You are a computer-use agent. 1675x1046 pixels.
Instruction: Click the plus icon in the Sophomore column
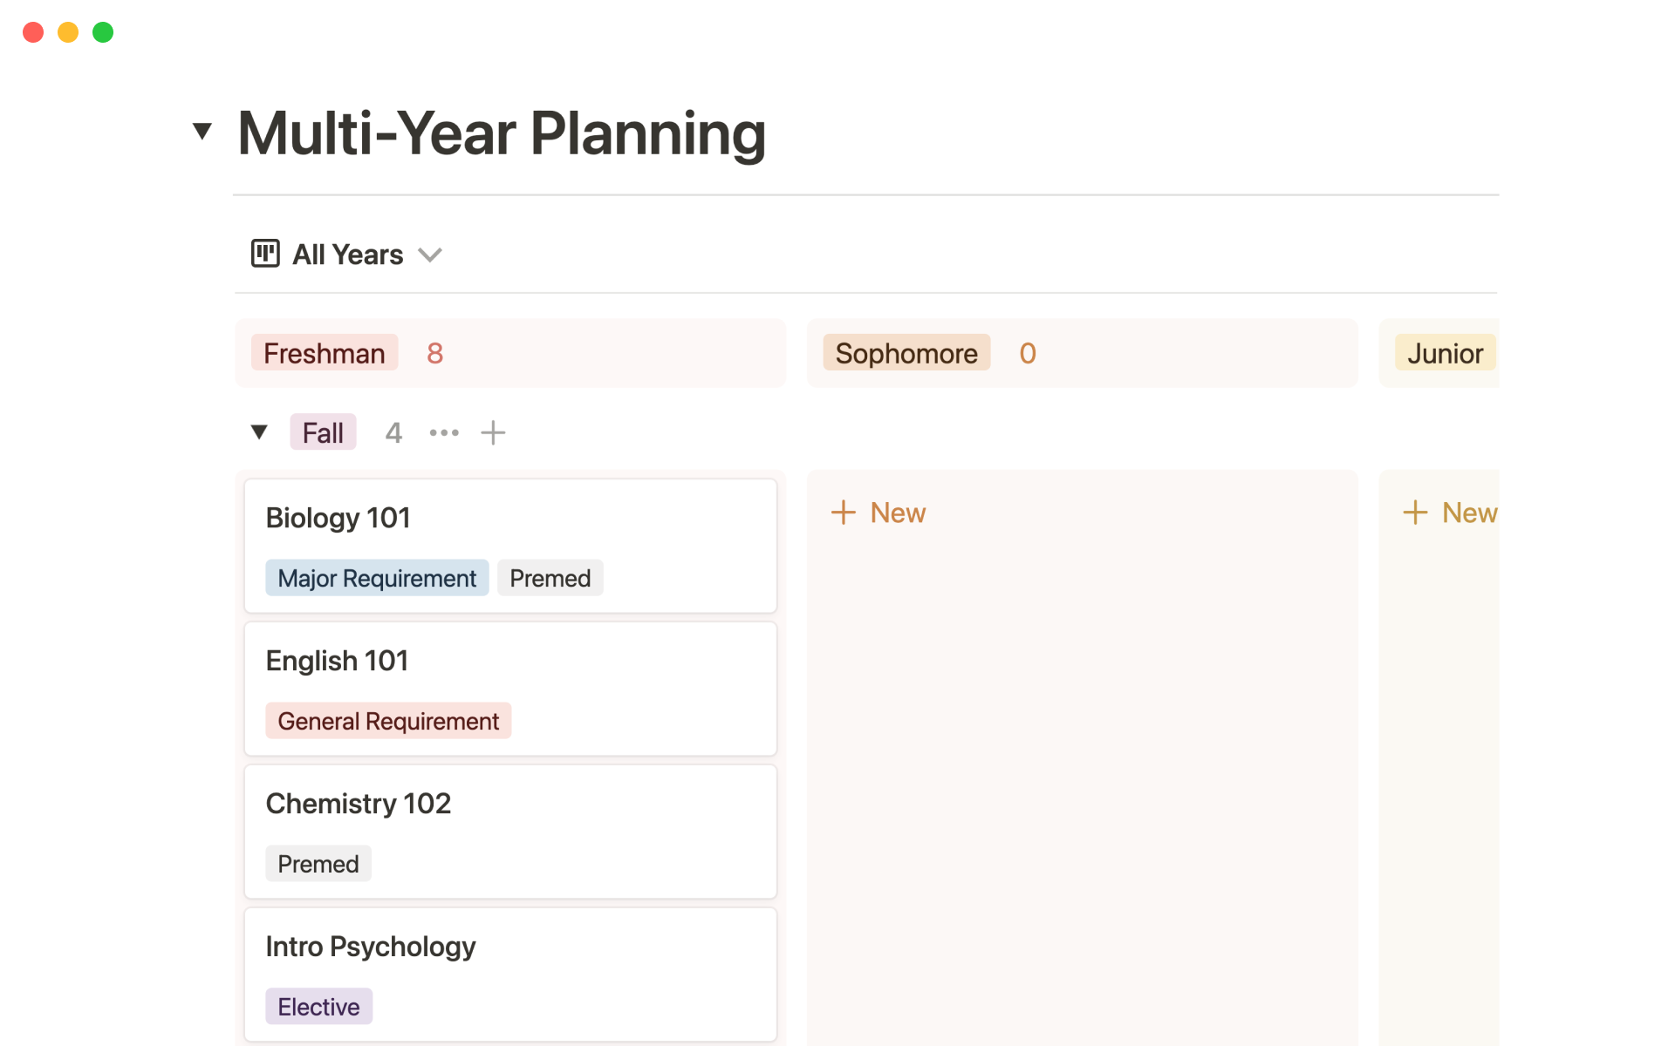coord(844,513)
